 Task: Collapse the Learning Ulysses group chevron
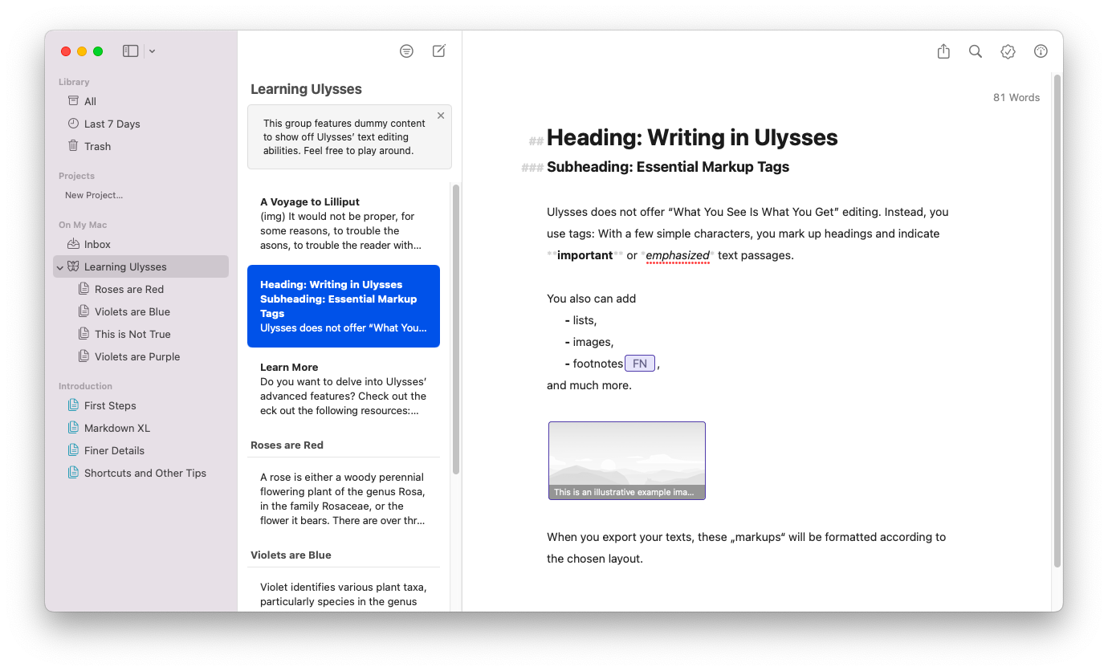60,267
